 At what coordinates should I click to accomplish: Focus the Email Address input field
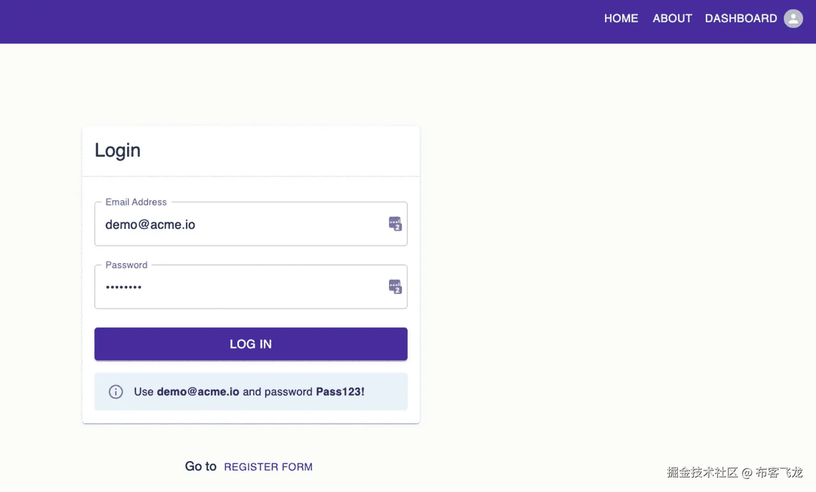click(243, 224)
